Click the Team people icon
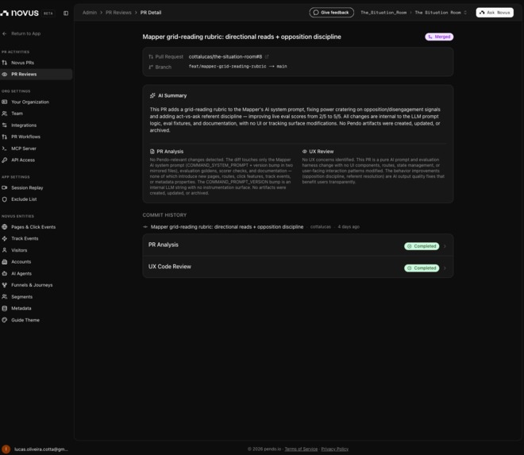Image resolution: width=524 pixels, height=455 pixels. click(4, 114)
